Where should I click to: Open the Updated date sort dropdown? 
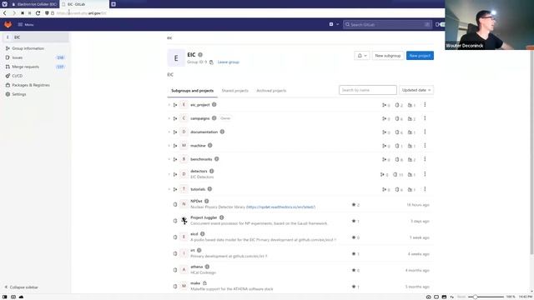tap(416, 90)
